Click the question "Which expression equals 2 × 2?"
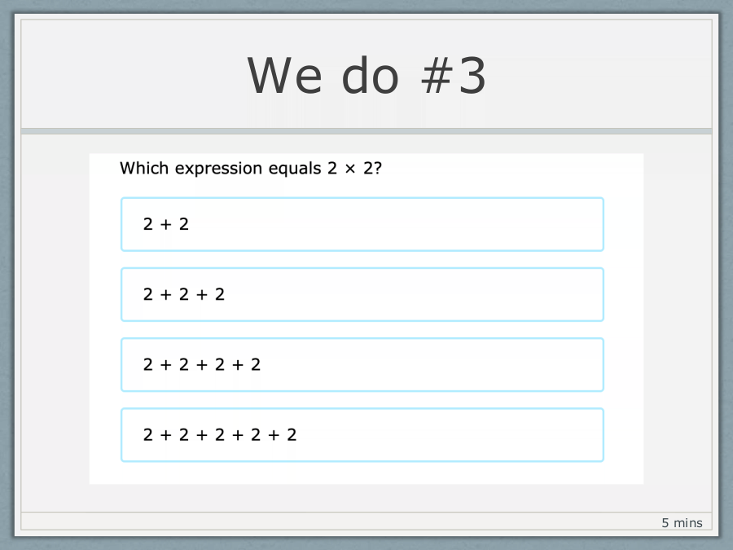 pyautogui.click(x=251, y=169)
